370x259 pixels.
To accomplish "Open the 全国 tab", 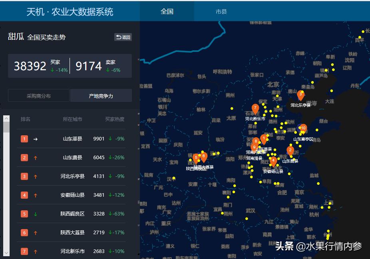I will [166, 12].
